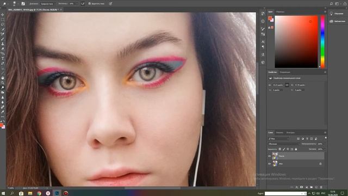Switch to the Adjustments (Коррекция) tab
This screenshot has width=348, height=196.
tap(285, 72)
